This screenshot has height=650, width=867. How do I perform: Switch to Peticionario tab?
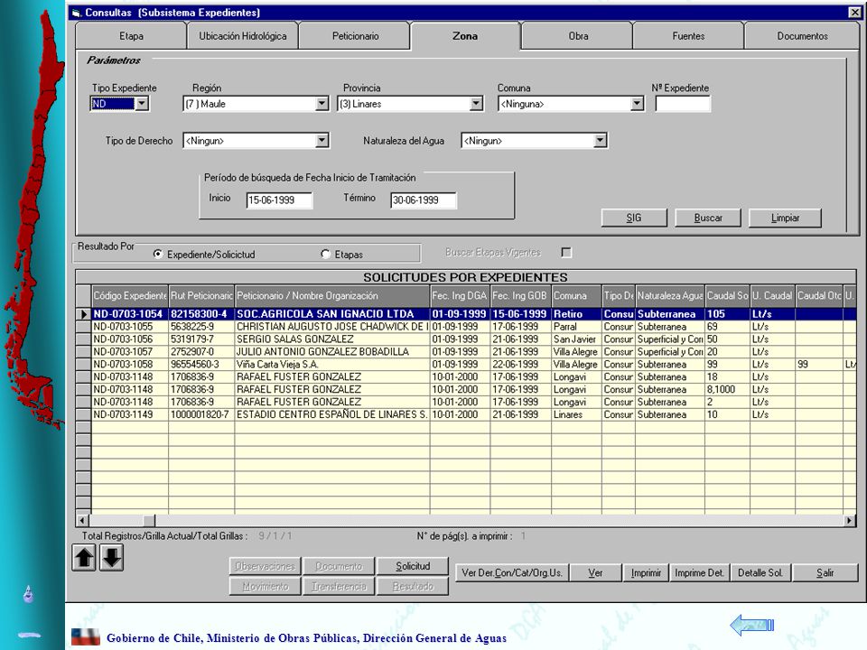(x=356, y=36)
